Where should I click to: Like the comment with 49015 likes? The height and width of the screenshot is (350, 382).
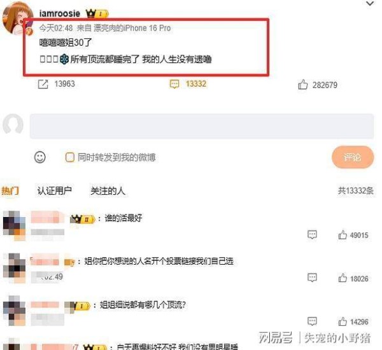343,235
